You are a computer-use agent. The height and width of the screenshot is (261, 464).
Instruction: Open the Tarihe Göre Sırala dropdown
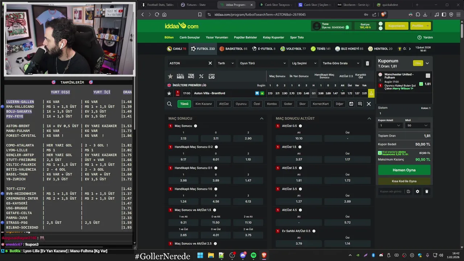pyautogui.click(x=341, y=63)
